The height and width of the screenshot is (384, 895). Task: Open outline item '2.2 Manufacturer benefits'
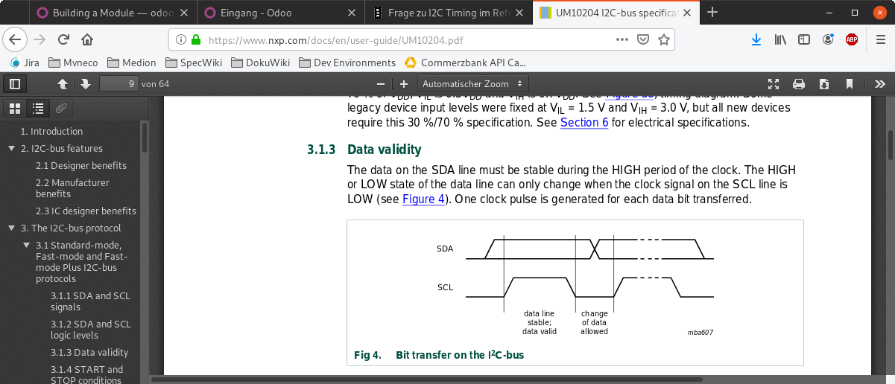(72, 188)
